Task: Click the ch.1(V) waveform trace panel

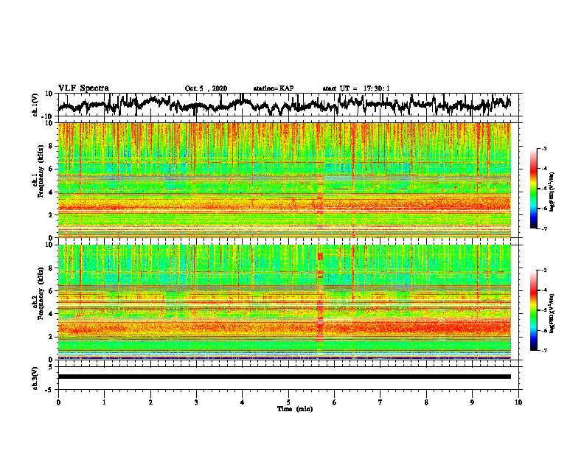Action: pyautogui.click(x=290, y=105)
